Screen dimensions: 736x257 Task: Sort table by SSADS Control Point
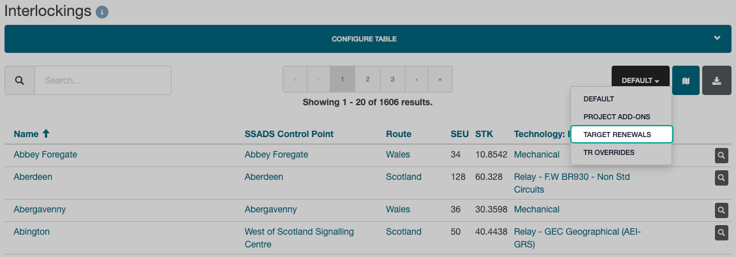289,134
